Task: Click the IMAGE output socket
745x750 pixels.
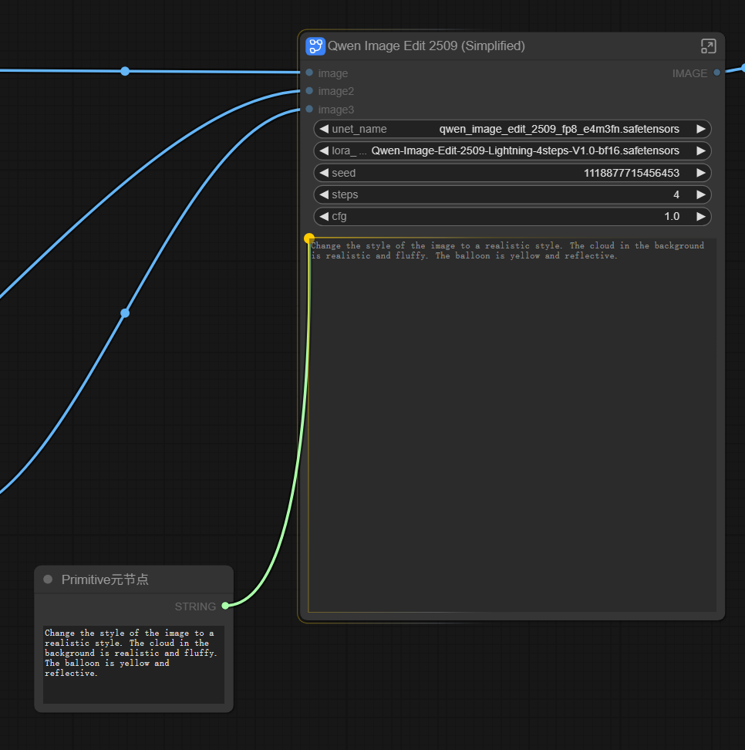Action: tap(716, 73)
